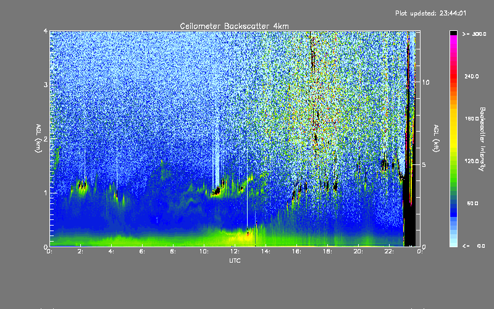This screenshot has width=494, height=309.
Task: Click the '4' label on the km axis
Action: pyautogui.click(x=46, y=32)
